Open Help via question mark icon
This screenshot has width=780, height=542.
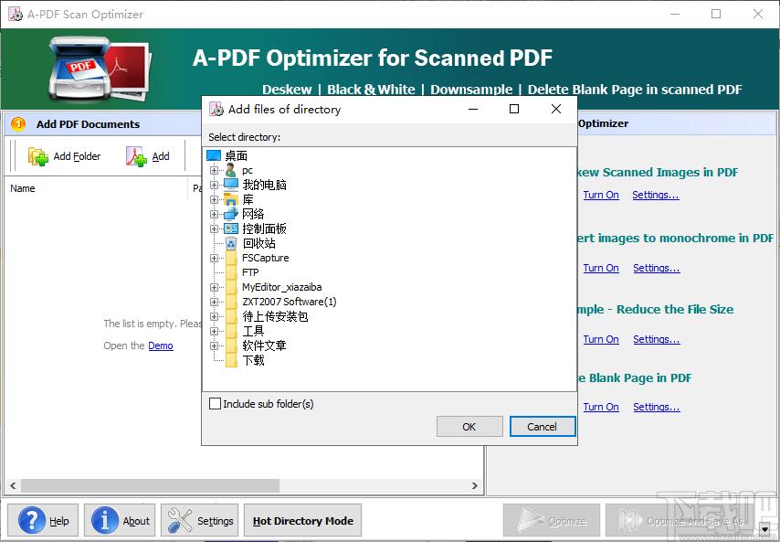click(x=32, y=520)
